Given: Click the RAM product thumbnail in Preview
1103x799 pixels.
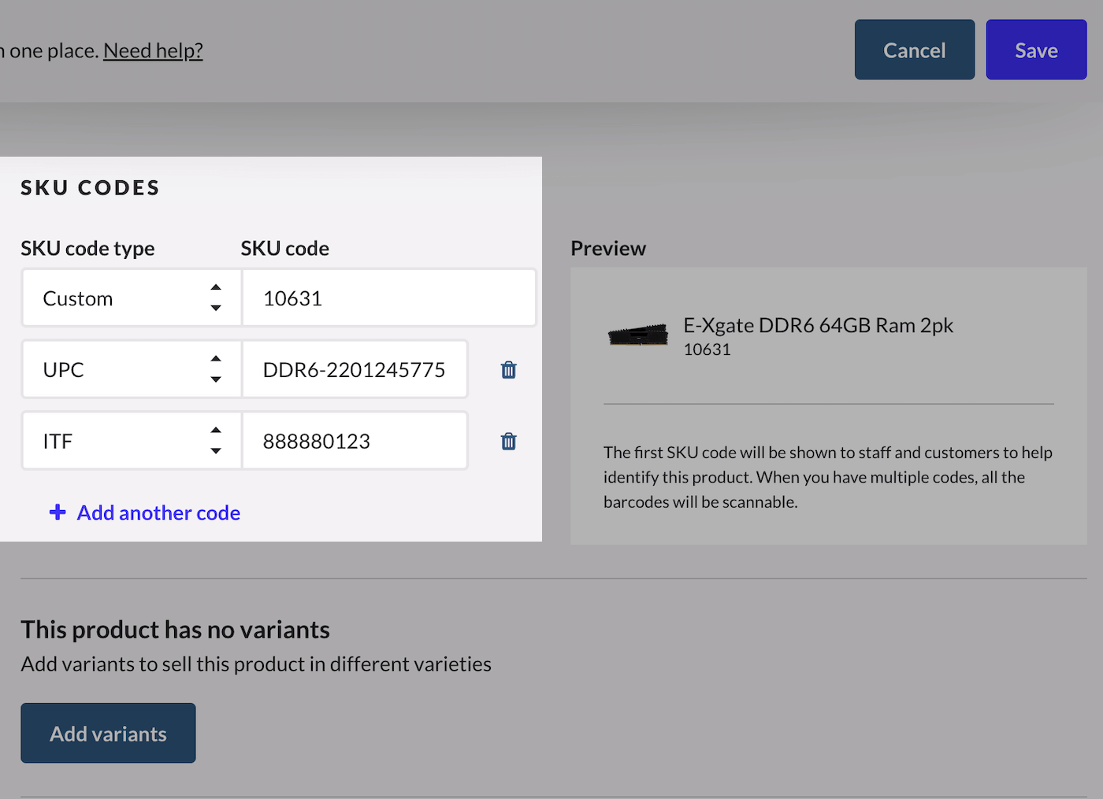Looking at the screenshot, I should pyautogui.click(x=638, y=335).
